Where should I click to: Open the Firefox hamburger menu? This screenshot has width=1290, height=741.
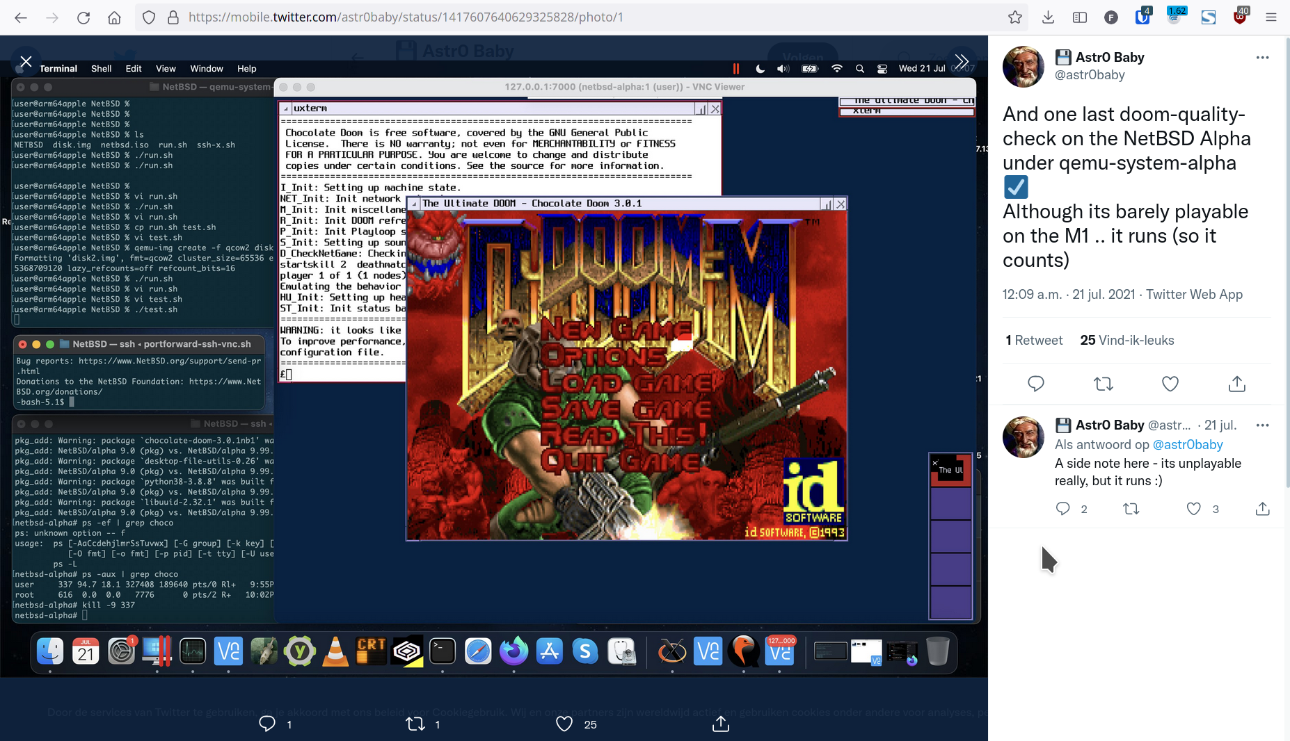pyautogui.click(x=1273, y=17)
